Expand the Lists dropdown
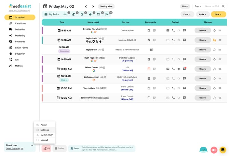The width and height of the screenshot is (229, 156). click(x=187, y=14)
